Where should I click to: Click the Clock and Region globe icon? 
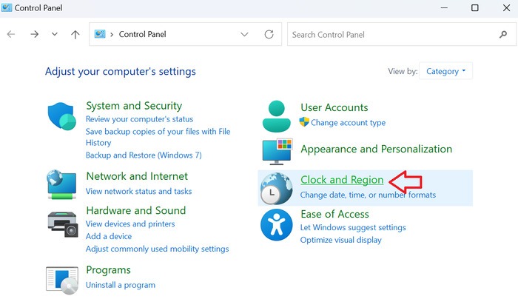coord(277,189)
